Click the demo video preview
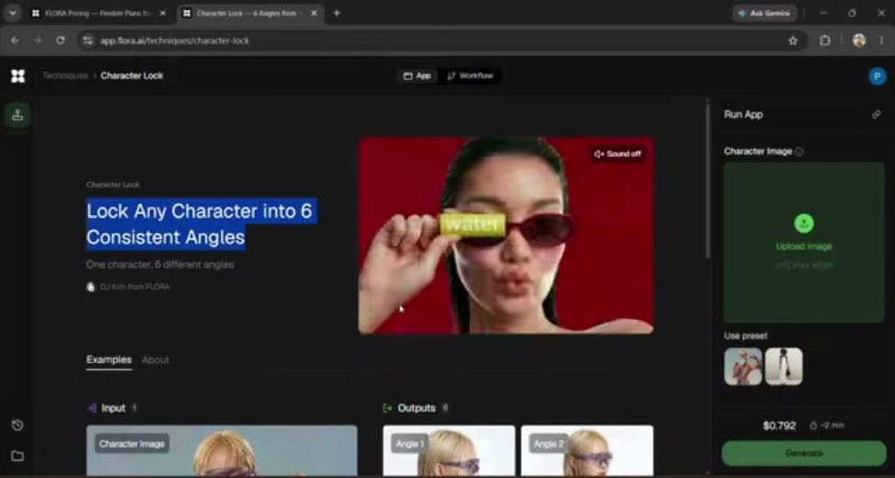The width and height of the screenshot is (895, 478). [x=506, y=235]
